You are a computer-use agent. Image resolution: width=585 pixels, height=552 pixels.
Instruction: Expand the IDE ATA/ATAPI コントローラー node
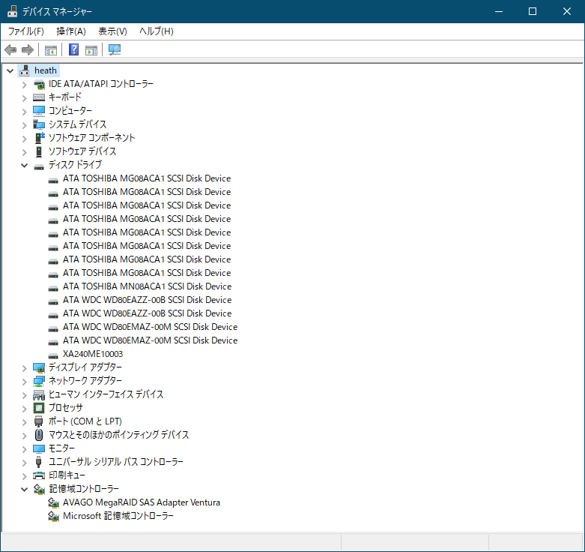coord(25,85)
